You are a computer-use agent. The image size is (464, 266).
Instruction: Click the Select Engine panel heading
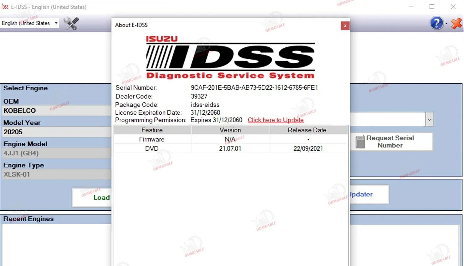tap(25, 88)
